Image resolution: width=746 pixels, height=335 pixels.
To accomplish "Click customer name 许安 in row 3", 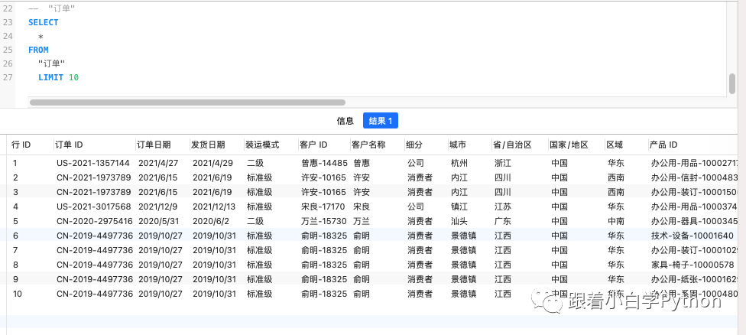I will point(362,192).
